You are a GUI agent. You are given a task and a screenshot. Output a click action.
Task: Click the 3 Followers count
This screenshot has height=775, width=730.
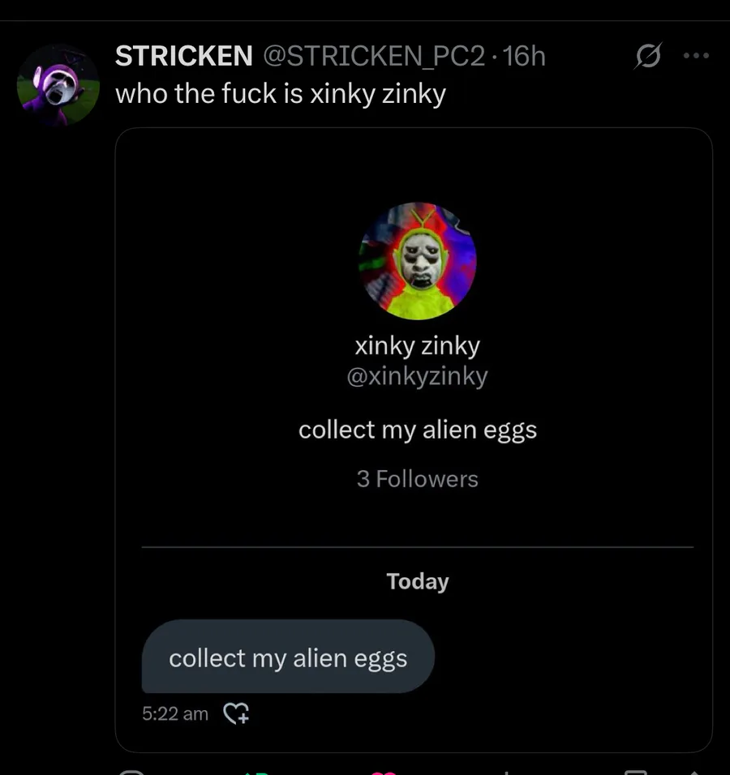click(x=418, y=479)
